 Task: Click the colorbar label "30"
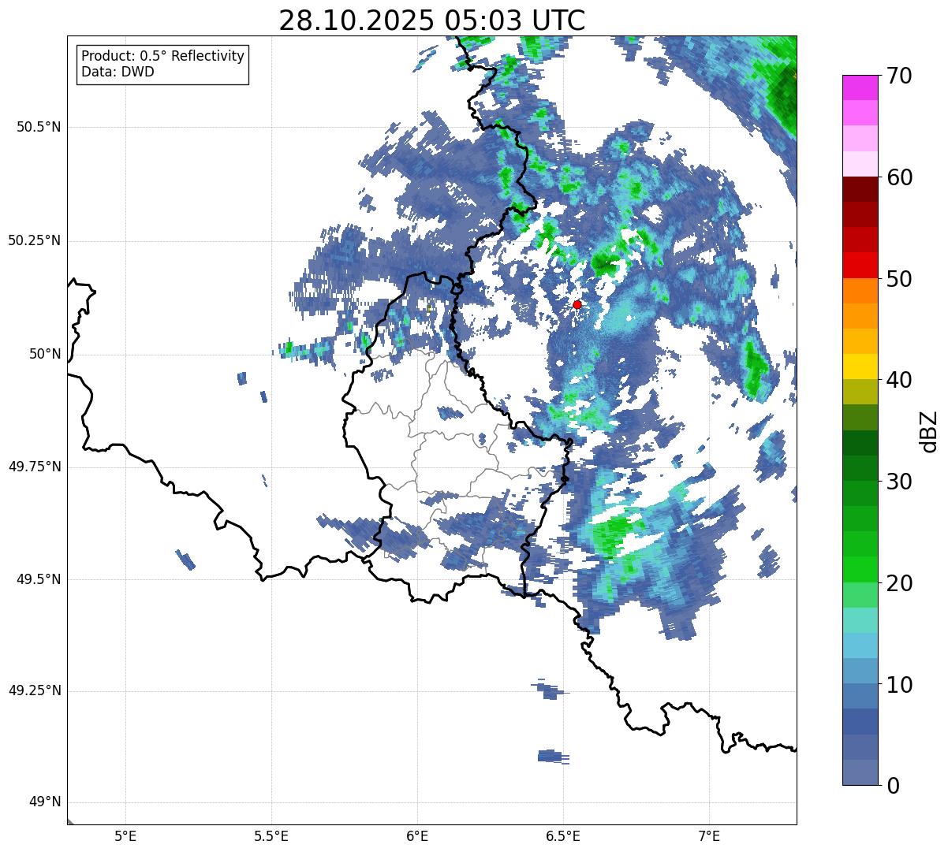point(899,482)
